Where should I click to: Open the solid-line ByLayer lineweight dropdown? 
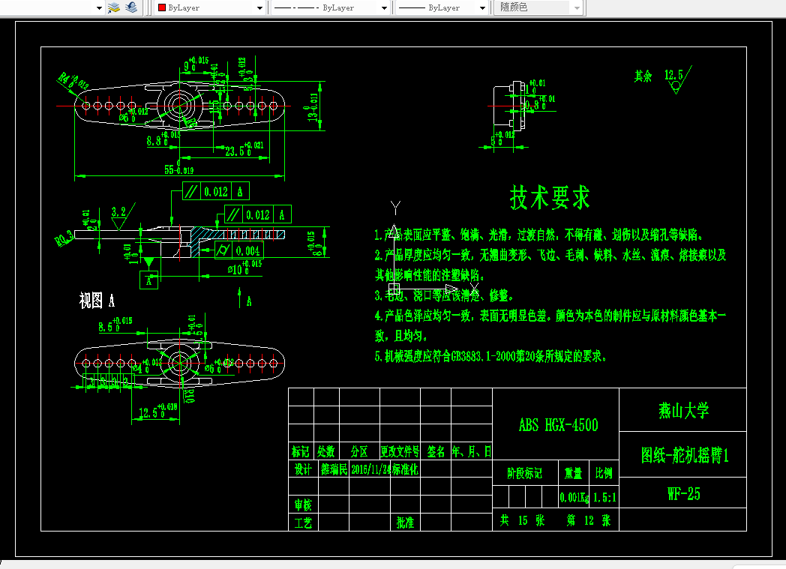click(442, 8)
